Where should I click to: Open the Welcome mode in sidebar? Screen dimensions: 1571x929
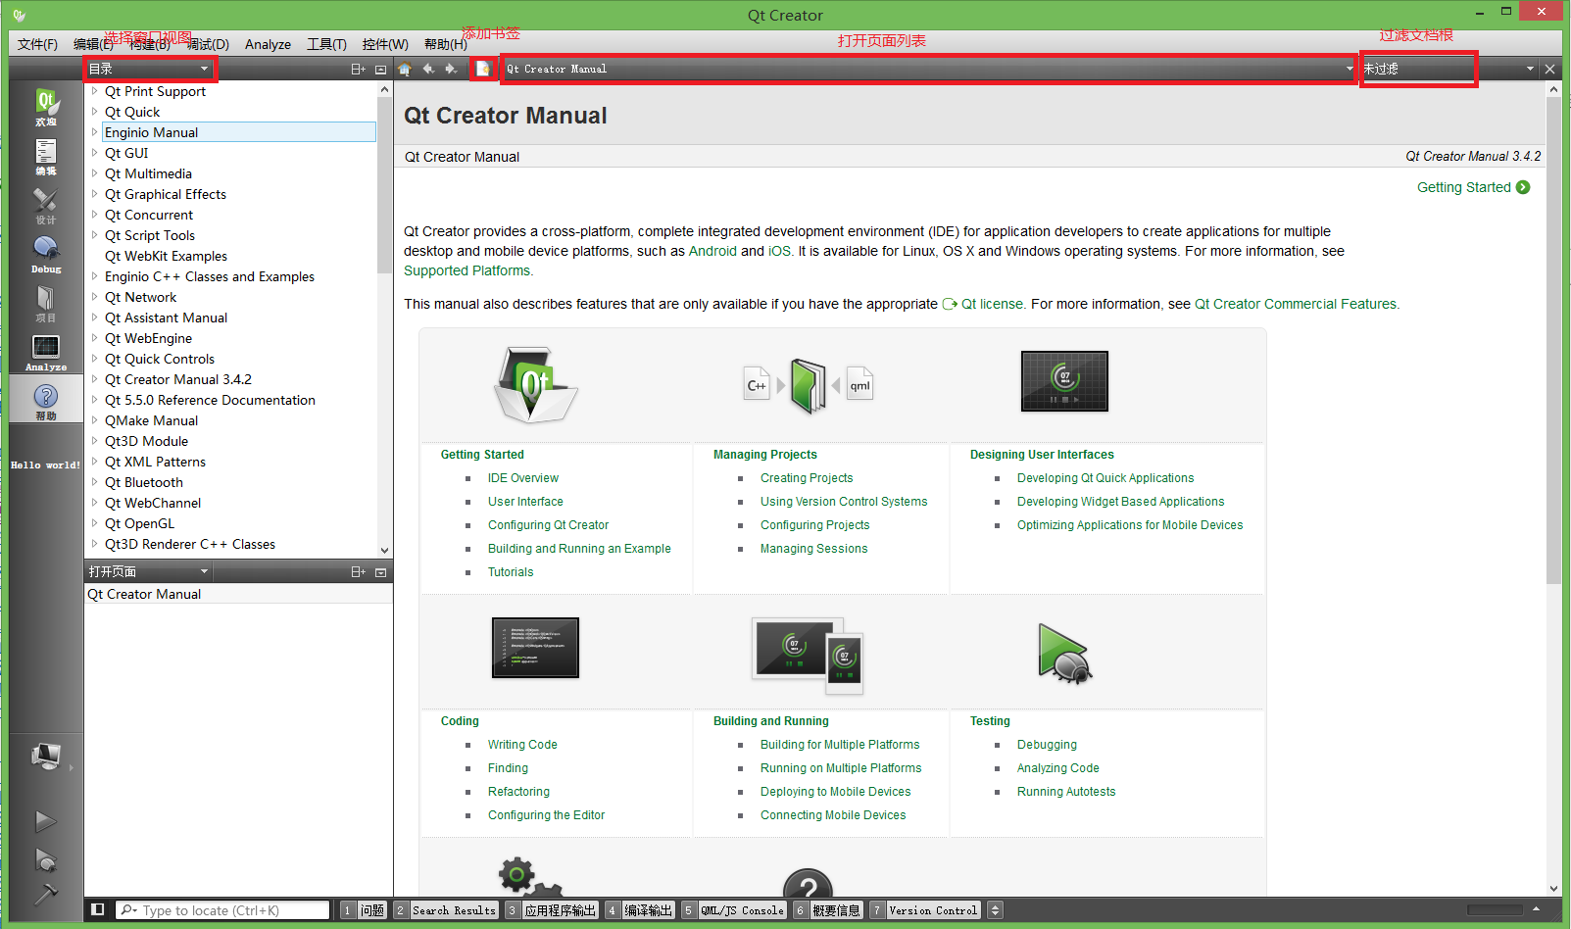[x=46, y=106]
